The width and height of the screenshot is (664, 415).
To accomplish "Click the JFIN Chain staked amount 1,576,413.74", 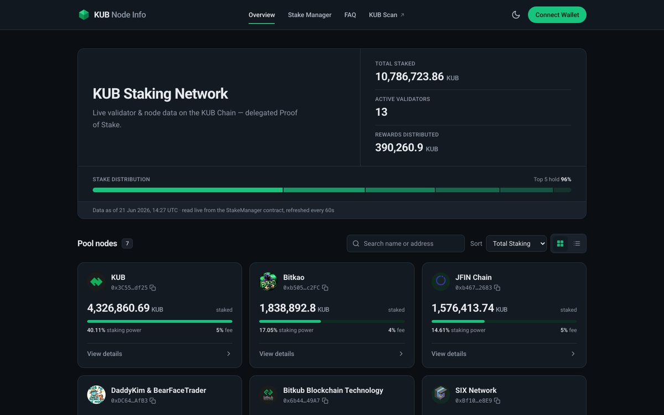I will pos(463,308).
